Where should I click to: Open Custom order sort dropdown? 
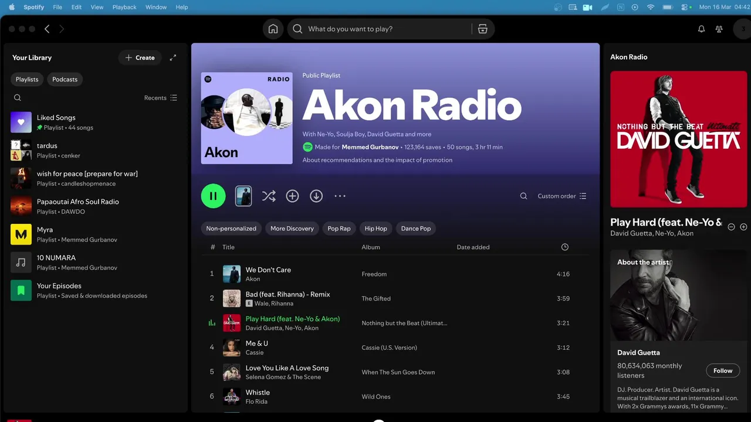561,196
